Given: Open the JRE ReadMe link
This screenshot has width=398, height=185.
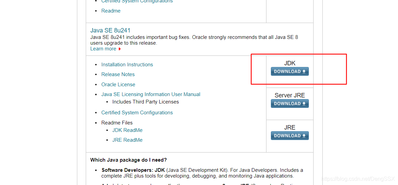Looking at the screenshot, I should click(x=127, y=140).
